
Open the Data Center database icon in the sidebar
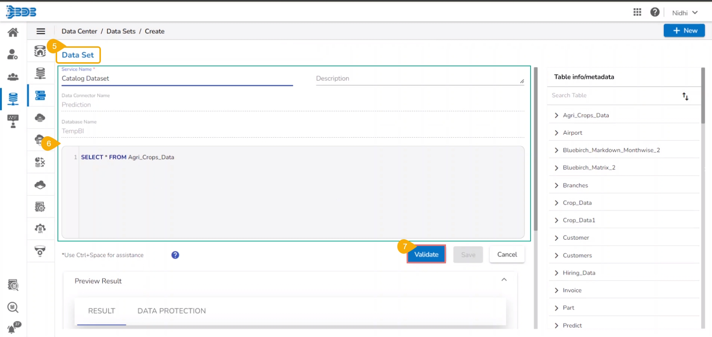pos(13,99)
